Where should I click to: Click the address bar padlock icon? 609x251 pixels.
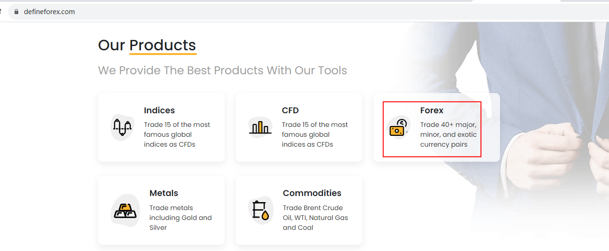(16, 12)
